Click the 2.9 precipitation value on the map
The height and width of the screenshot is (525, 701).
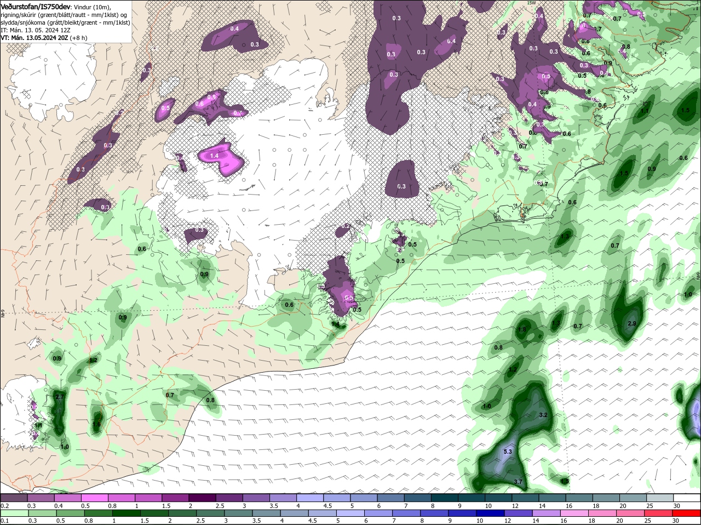click(632, 324)
